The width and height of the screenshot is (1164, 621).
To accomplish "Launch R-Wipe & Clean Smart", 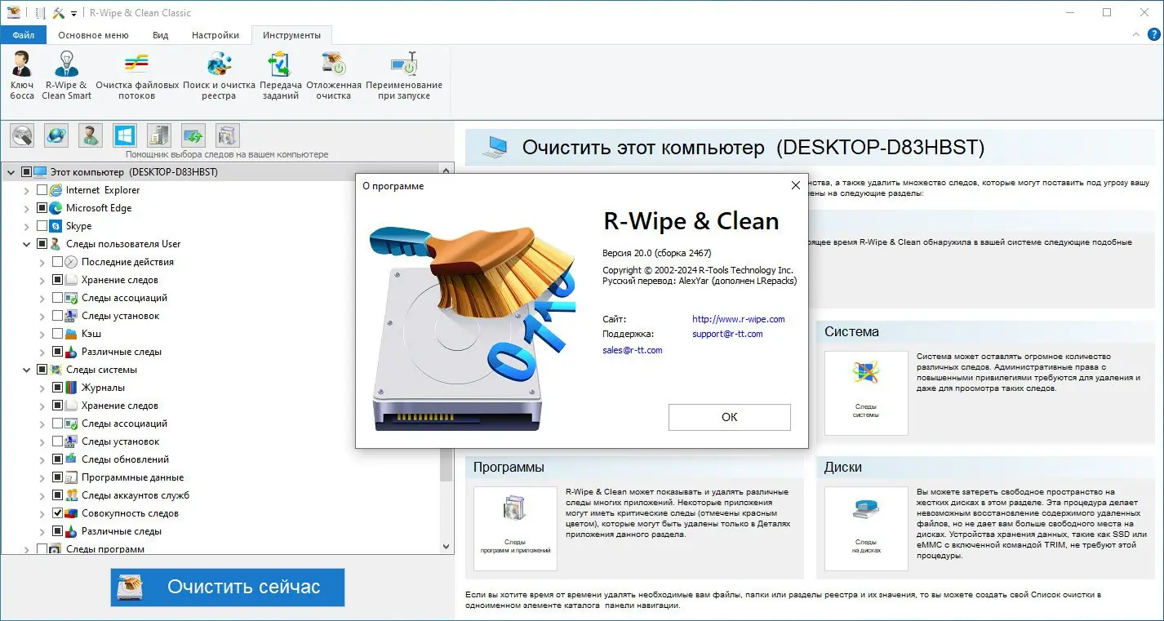I will point(67,74).
